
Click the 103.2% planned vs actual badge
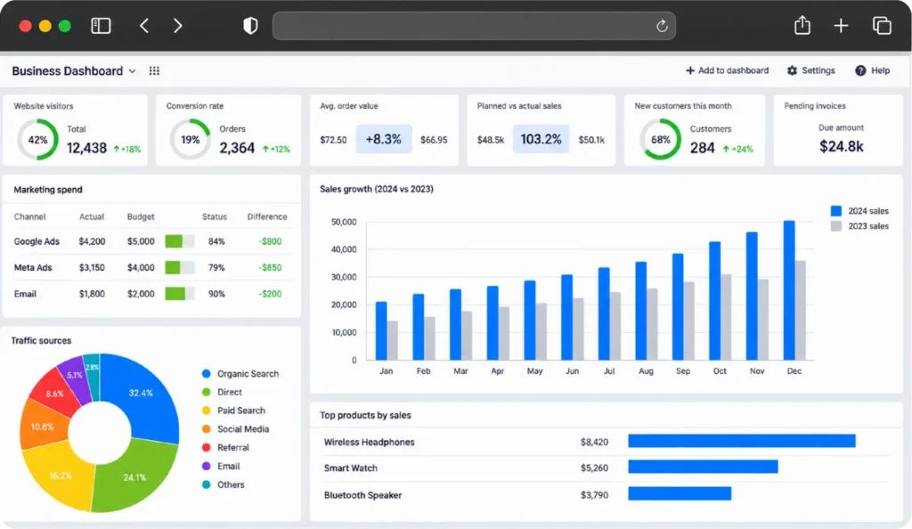[x=541, y=139]
